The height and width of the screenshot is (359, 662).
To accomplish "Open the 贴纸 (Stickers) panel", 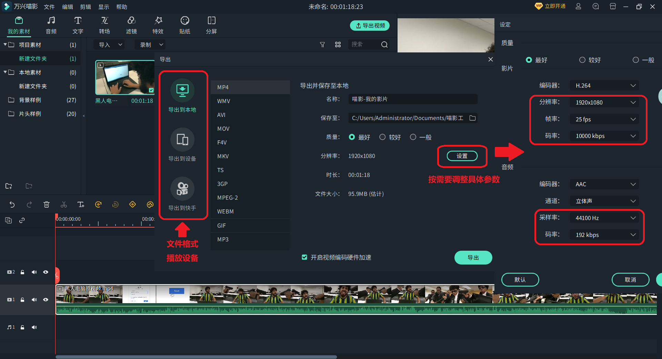I will (x=184, y=25).
